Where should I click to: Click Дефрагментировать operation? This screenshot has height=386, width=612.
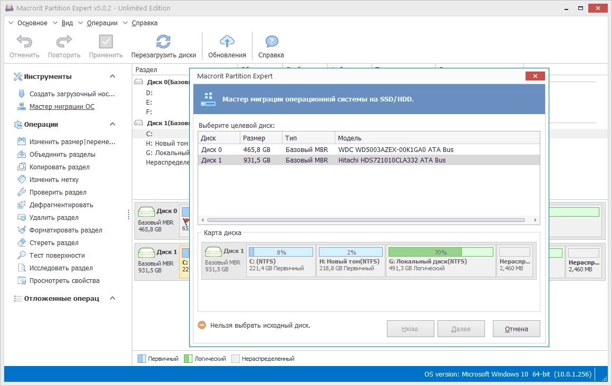point(61,205)
